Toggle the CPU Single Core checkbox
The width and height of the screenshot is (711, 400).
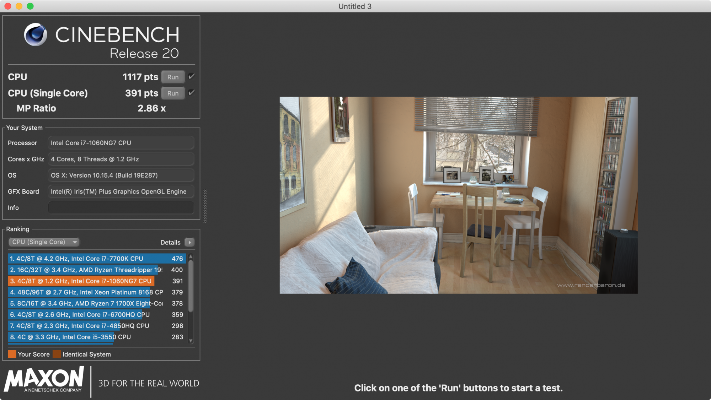tap(191, 93)
